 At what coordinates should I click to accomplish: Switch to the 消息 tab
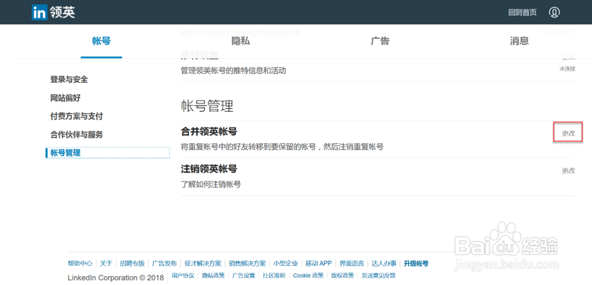point(519,41)
